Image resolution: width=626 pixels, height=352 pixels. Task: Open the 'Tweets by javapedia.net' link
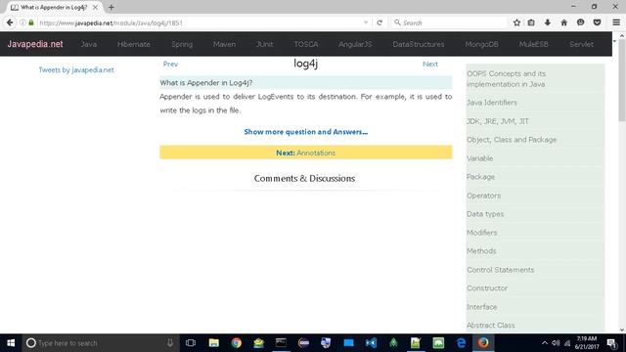[x=76, y=69]
